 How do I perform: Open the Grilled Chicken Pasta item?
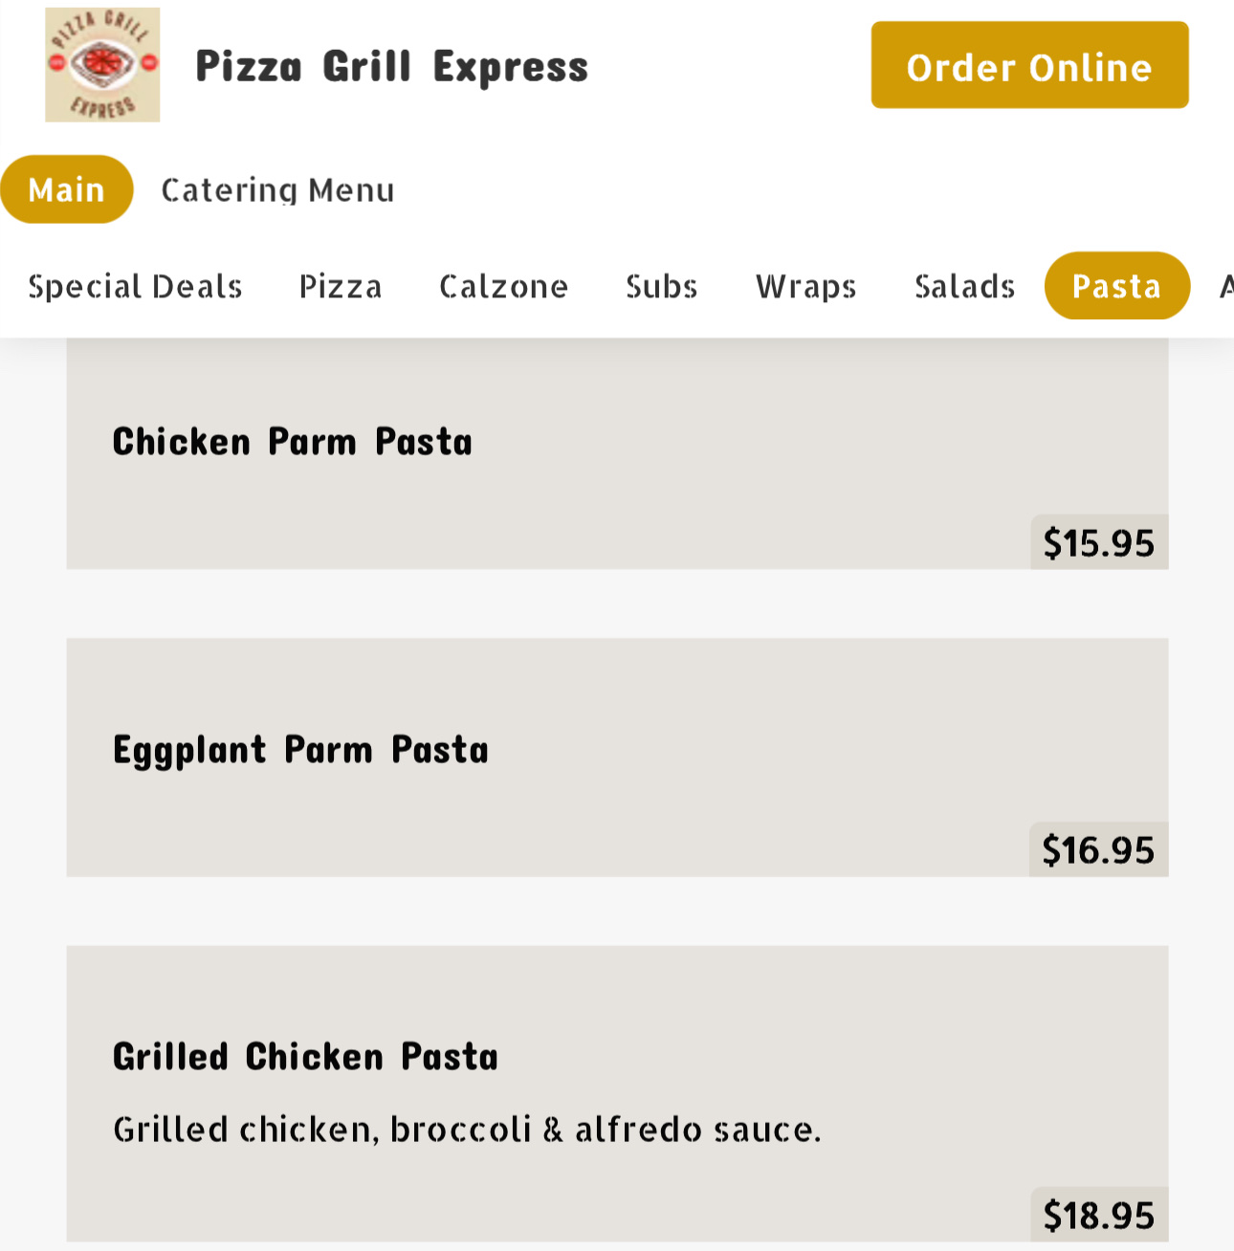pos(305,1057)
